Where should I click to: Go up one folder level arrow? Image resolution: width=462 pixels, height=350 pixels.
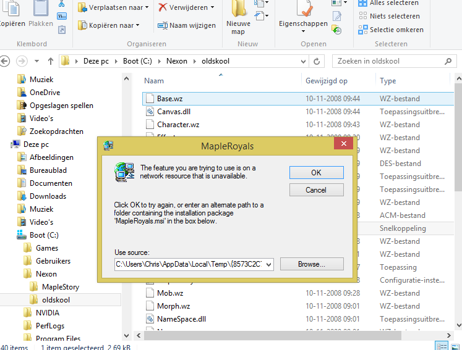click(51, 61)
